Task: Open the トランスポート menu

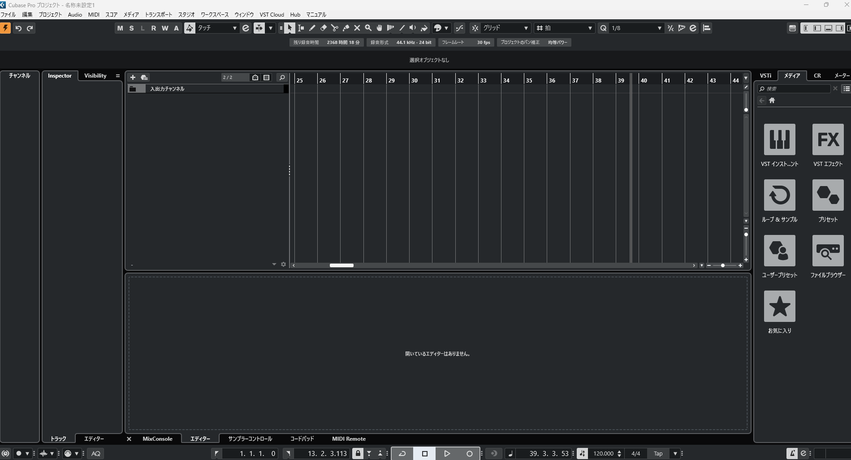Action: (x=158, y=14)
